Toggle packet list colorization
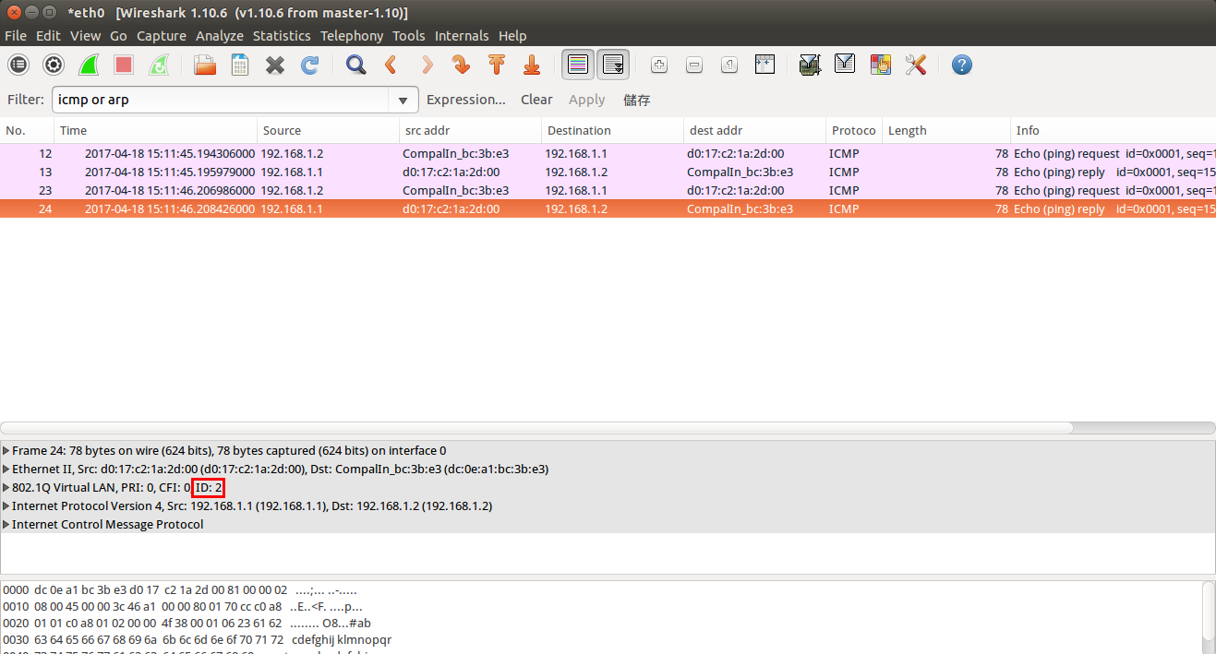 578,65
